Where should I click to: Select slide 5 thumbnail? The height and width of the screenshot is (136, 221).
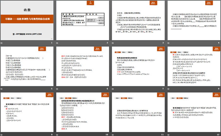point(27,66)
